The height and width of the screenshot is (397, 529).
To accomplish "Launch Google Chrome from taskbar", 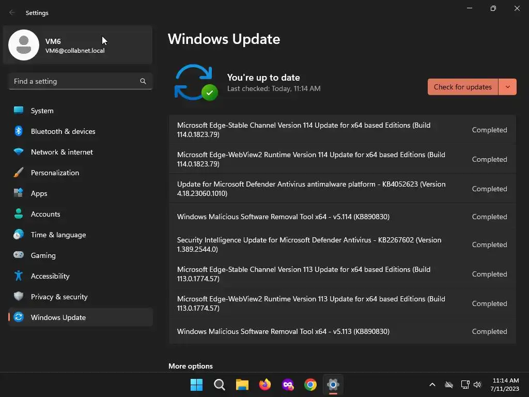I will point(310,385).
